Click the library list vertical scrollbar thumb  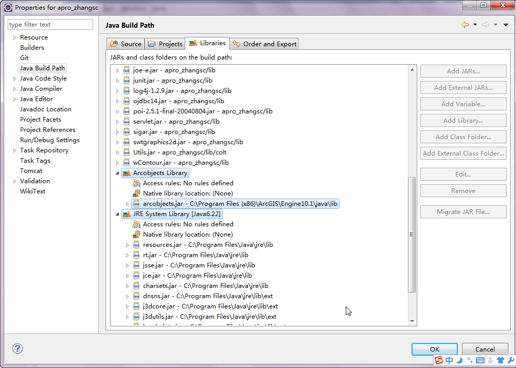point(412,235)
